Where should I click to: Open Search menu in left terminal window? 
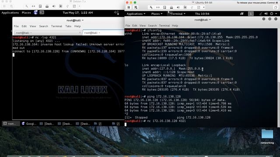click(44, 26)
